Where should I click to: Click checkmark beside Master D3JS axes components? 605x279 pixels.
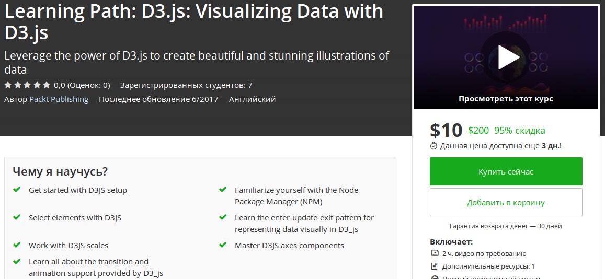pyautogui.click(x=223, y=245)
